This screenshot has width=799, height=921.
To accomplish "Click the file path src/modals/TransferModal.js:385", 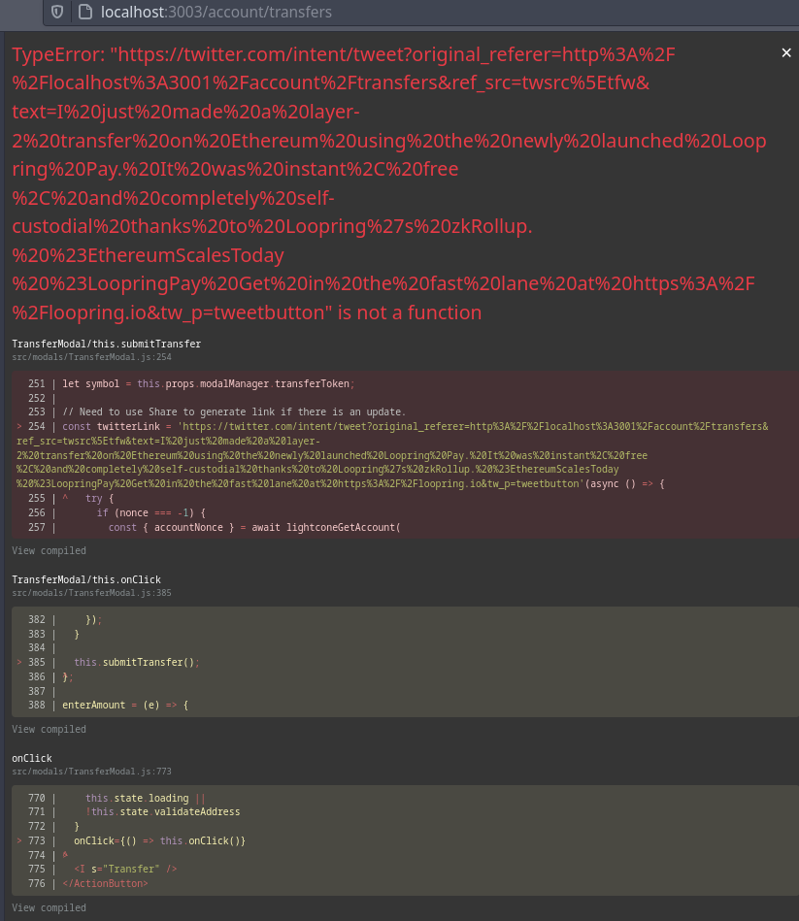I will [x=89, y=593].
